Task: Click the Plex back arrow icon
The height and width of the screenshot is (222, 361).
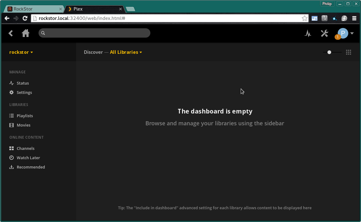Action: point(11,33)
